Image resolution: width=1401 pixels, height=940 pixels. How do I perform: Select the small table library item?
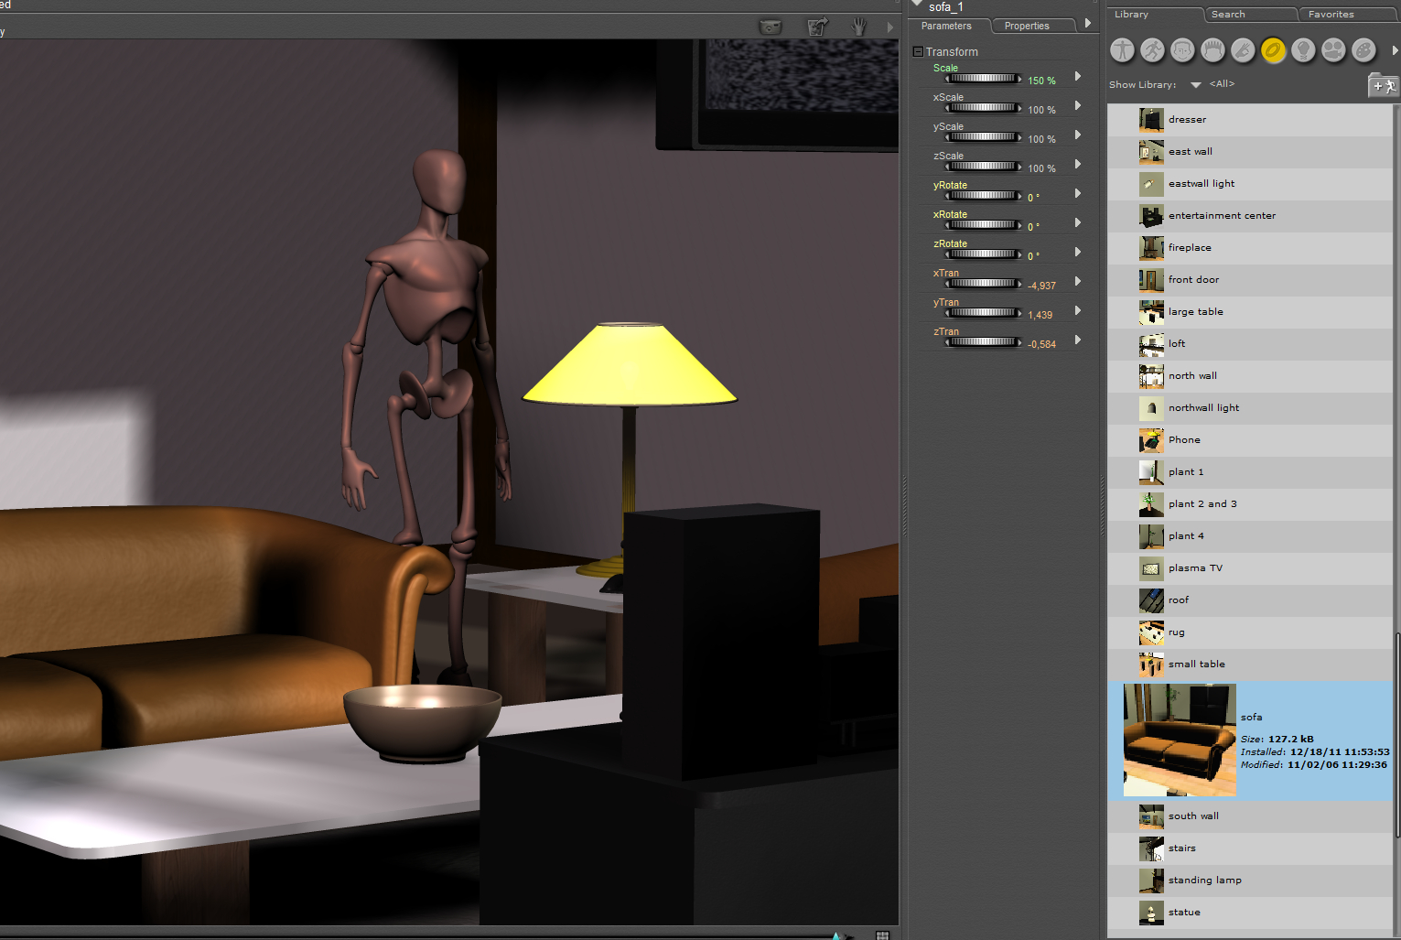point(1250,664)
